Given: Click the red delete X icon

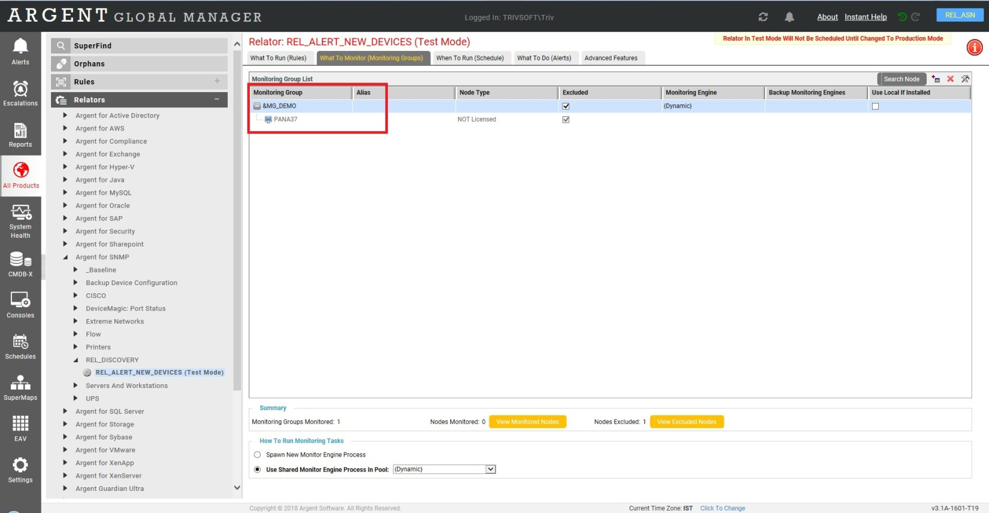Looking at the screenshot, I should pos(950,79).
